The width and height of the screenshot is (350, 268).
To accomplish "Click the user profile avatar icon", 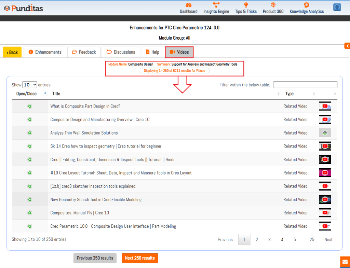I will click(337, 7).
